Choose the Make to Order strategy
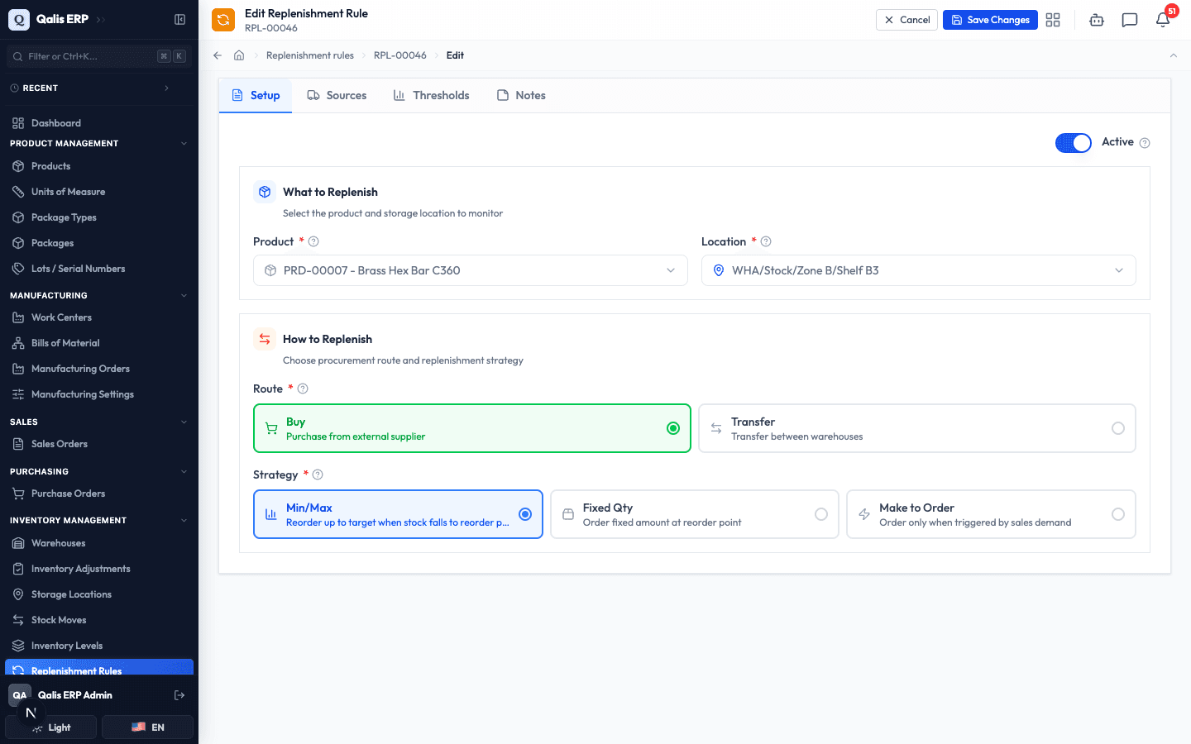The height and width of the screenshot is (744, 1191). pyautogui.click(x=991, y=514)
